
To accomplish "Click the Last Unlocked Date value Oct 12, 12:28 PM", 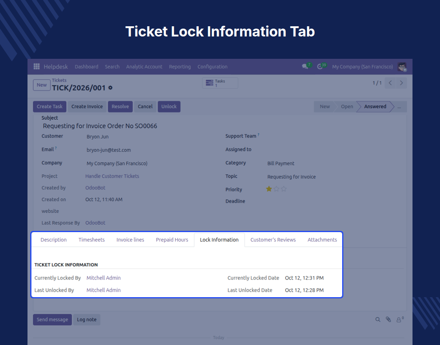I will (x=304, y=290).
